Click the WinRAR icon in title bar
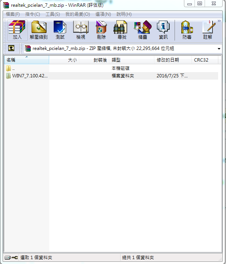This screenshot has height=264, width=226. click(6, 5)
